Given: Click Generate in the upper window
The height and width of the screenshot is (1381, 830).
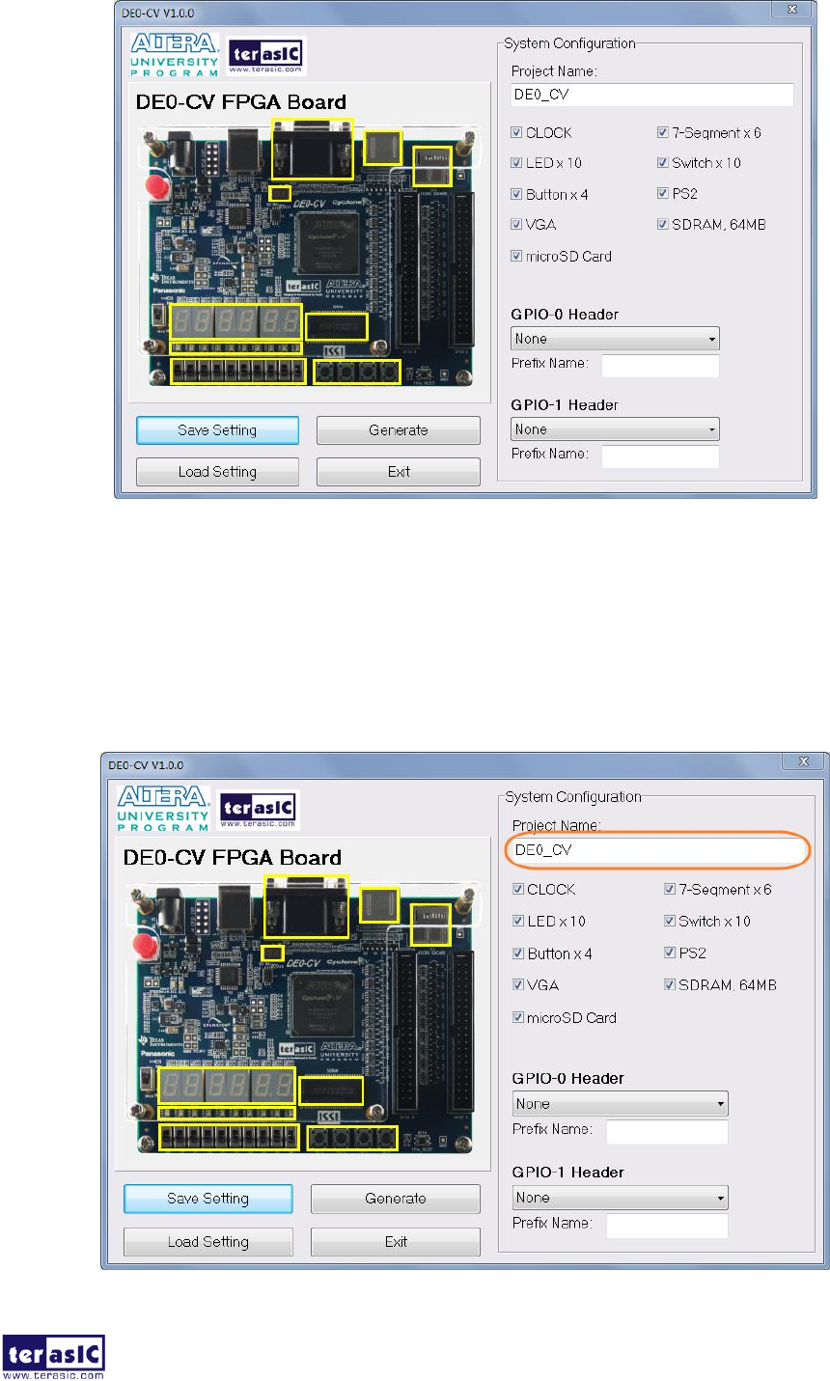Looking at the screenshot, I should point(399,430).
